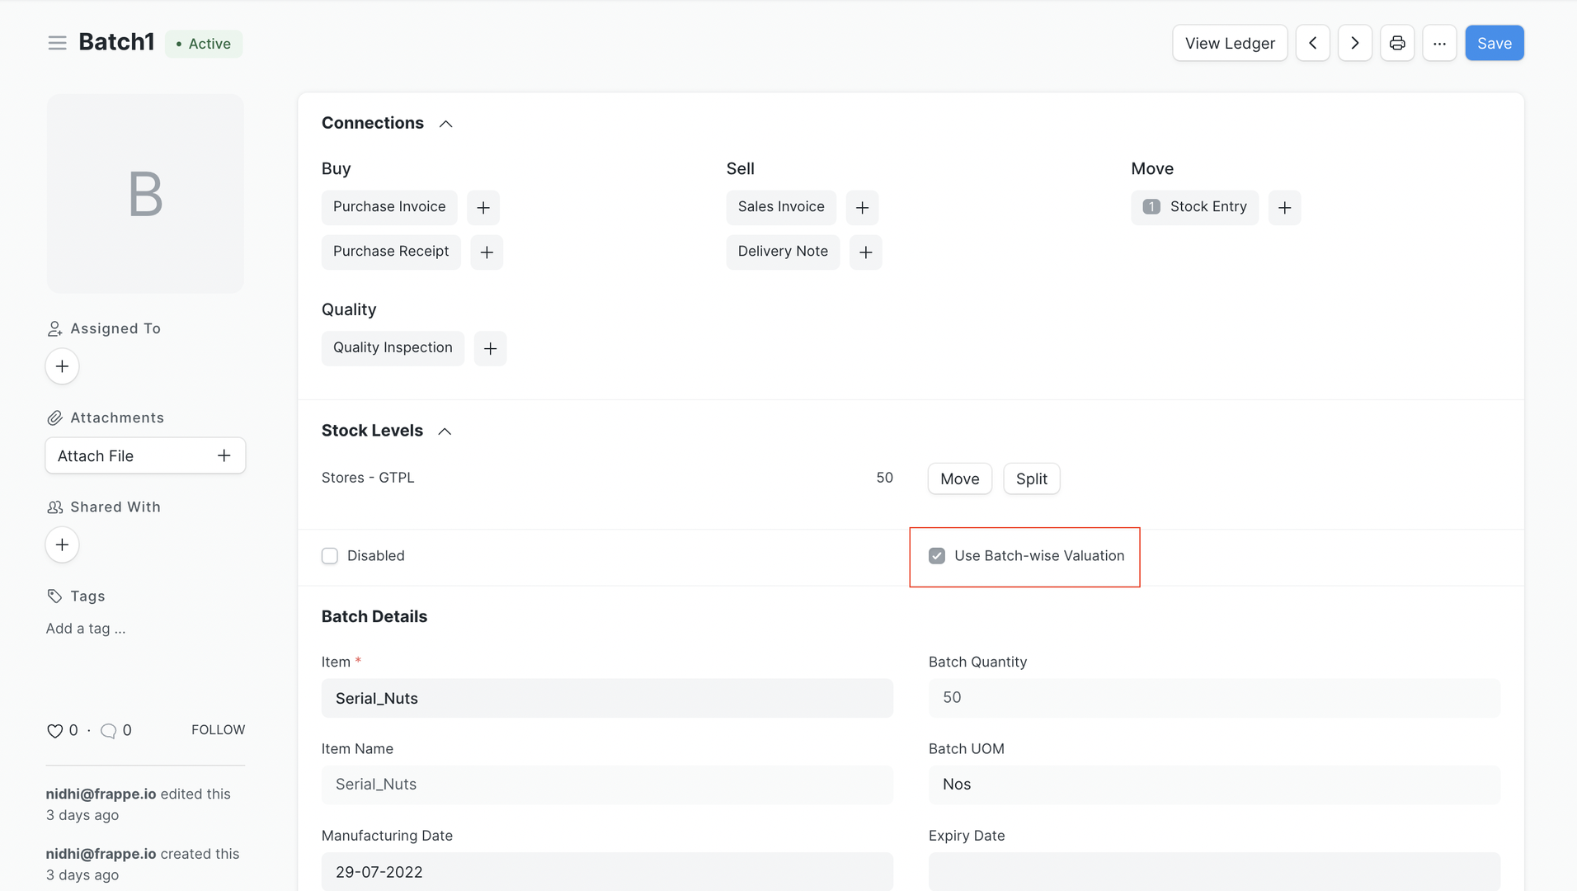Viewport: 1577px width, 891px height.
Task: Add new Purchase Invoice with plus icon
Action: point(483,207)
